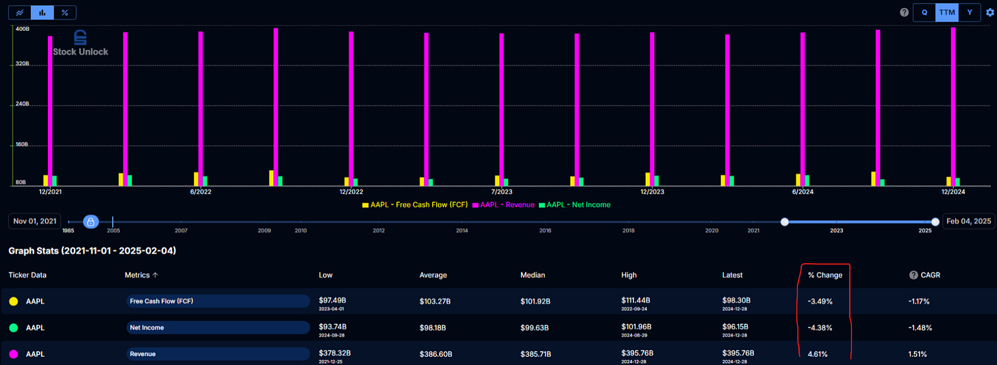
Task: Click the 2014 mark on the timeline
Action: click(x=462, y=231)
